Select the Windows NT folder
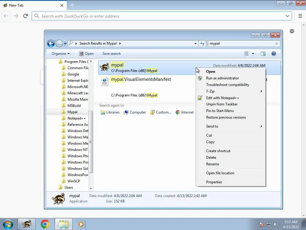306x230 pixels. 75,150
